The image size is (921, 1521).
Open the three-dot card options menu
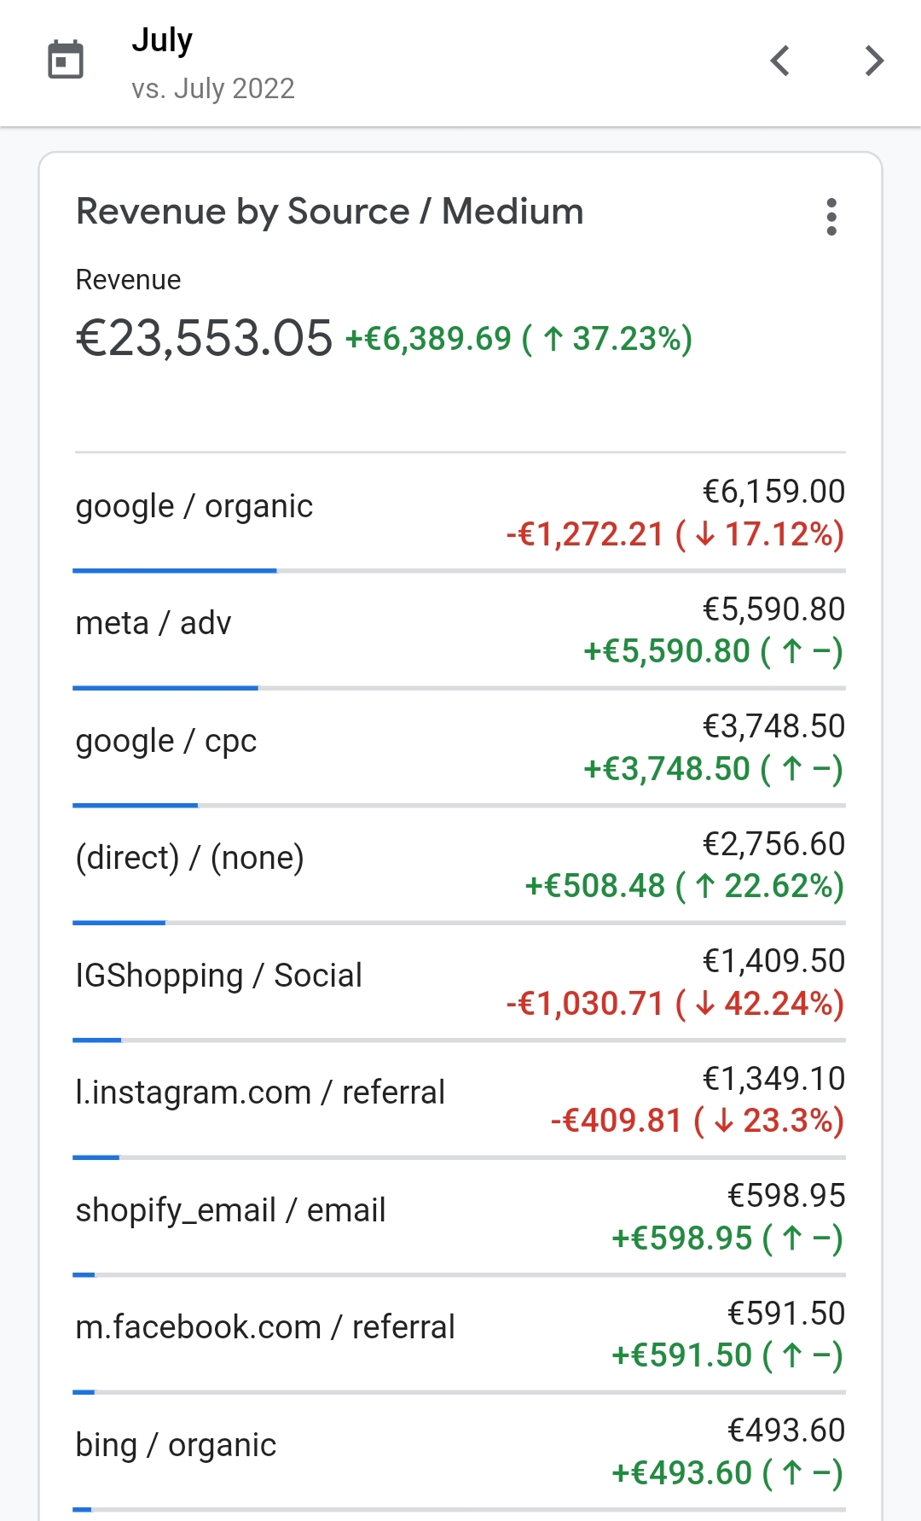coord(831,217)
